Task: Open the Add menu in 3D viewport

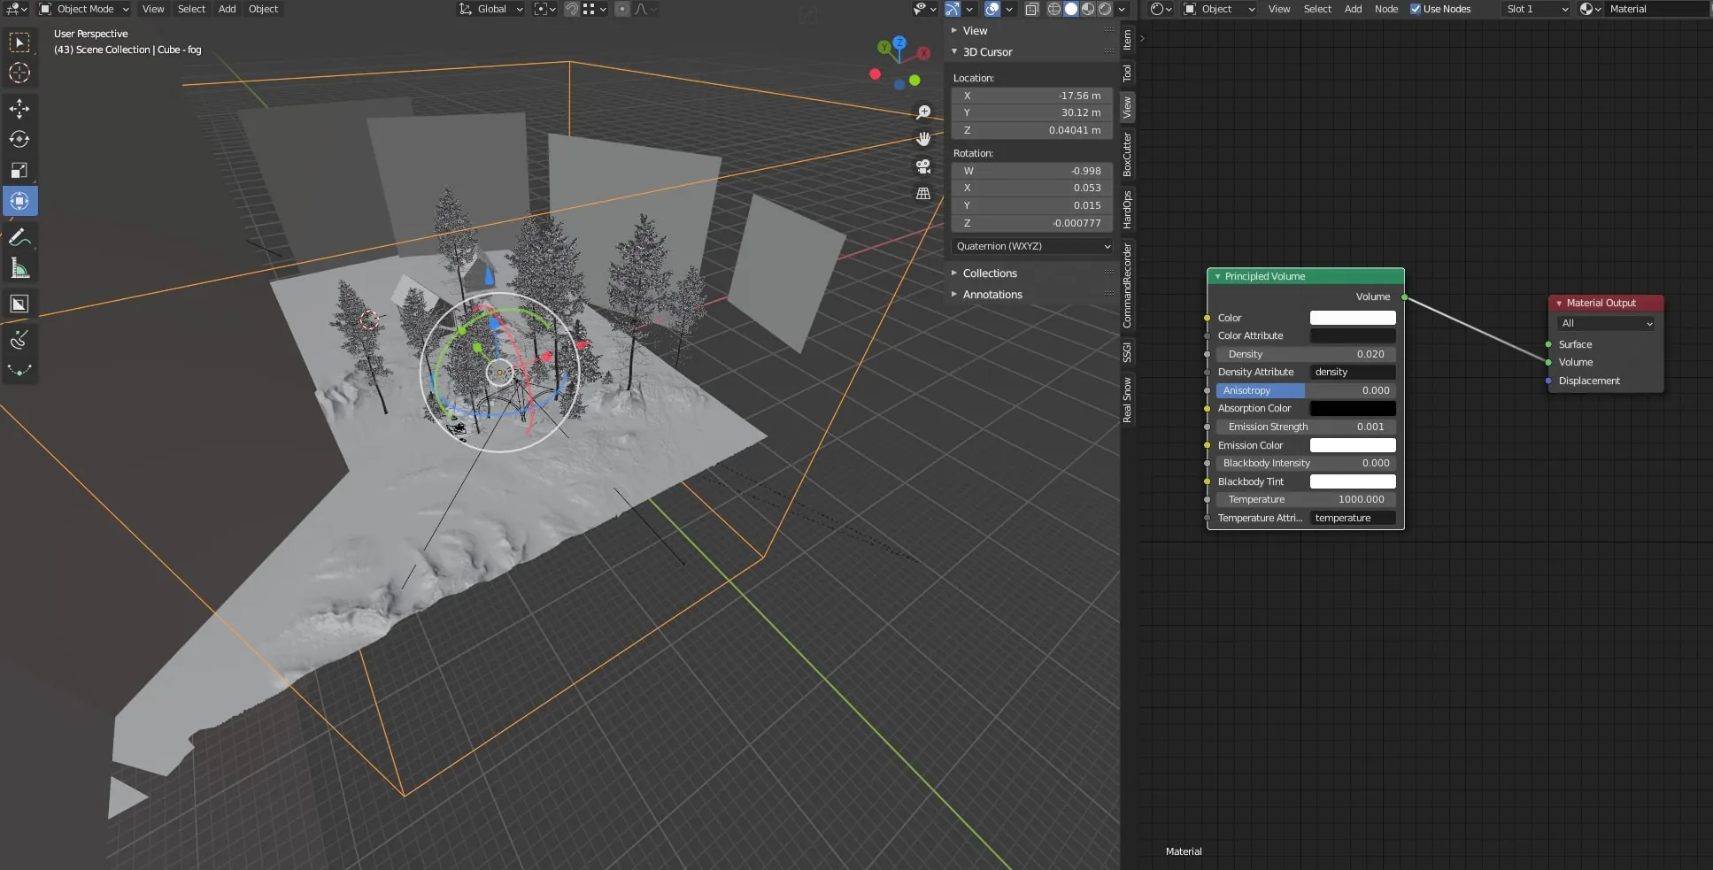Action: click(228, 9)
